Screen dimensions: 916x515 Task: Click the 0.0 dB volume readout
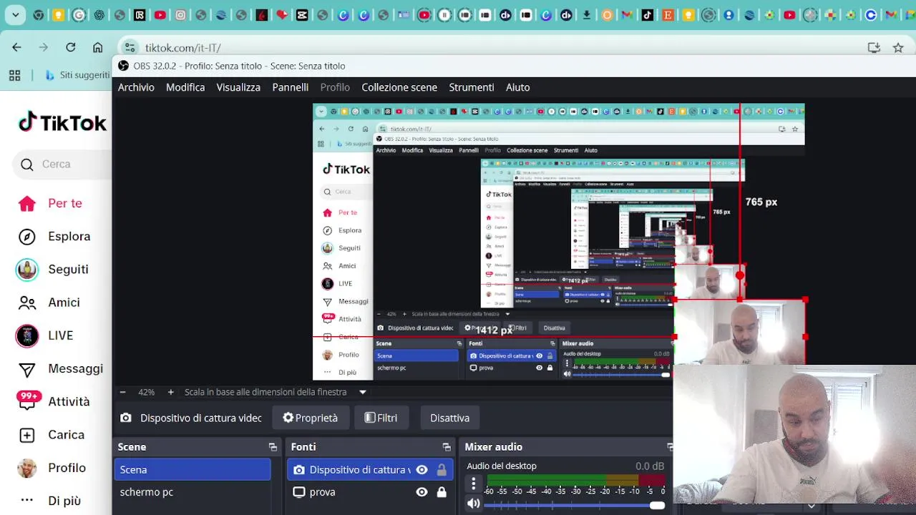650,466
